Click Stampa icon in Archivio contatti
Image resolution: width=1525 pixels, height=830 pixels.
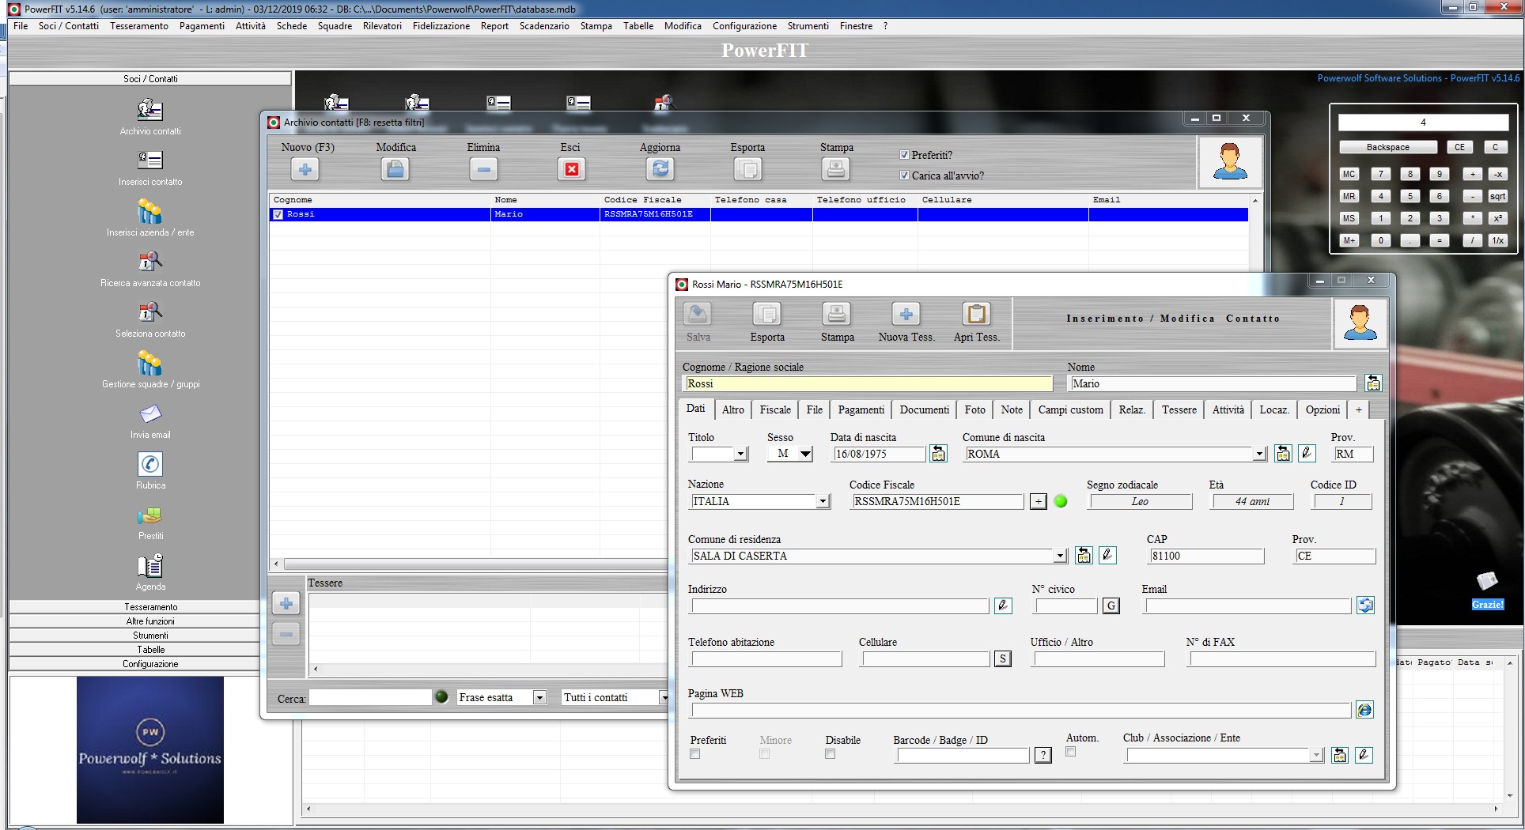(836, 169)
